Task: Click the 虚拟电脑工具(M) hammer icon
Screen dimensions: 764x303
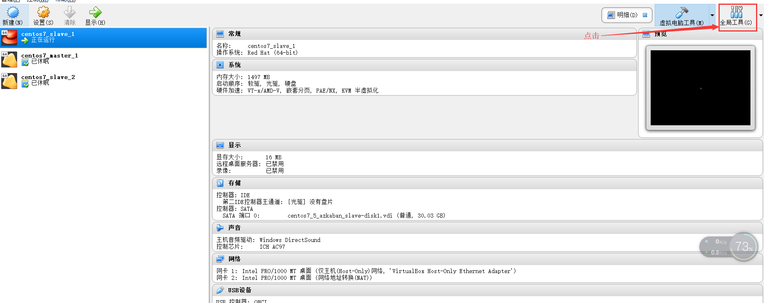Action: coord(682,12)
